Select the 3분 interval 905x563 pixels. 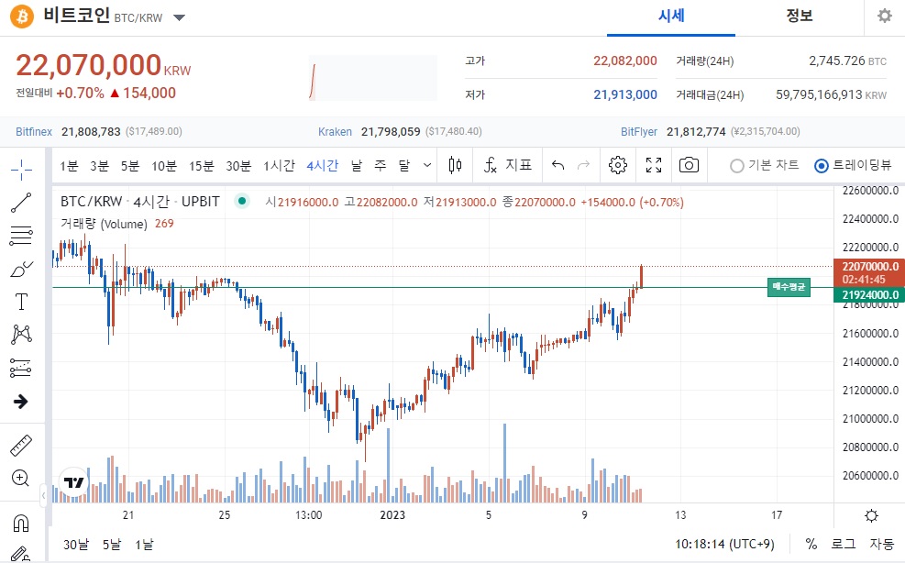[99, 166]
